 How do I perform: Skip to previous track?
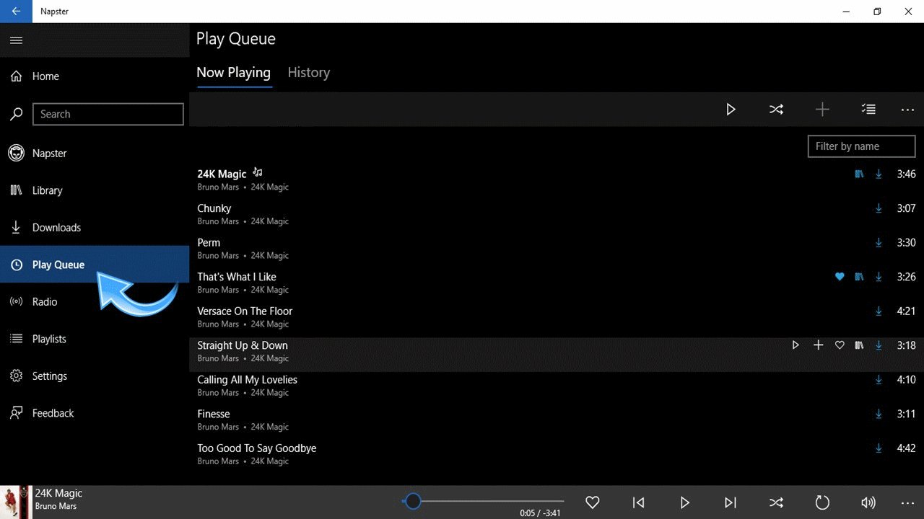tap(638, 502)
